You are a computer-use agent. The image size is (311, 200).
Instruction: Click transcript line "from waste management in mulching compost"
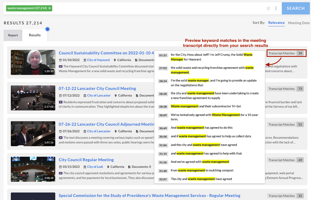[x=202, y=170]
